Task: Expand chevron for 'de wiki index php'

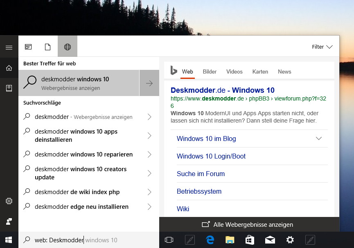Action: tap(149, 192)
